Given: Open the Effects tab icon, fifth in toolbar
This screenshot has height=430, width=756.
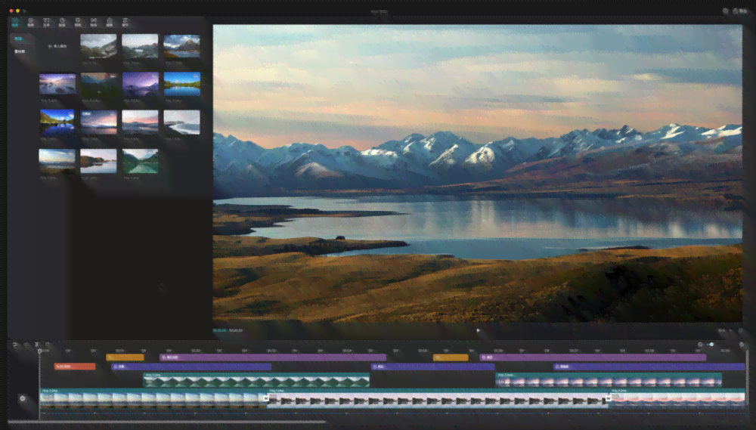Looking at the screenshot, I should [78, 22].
